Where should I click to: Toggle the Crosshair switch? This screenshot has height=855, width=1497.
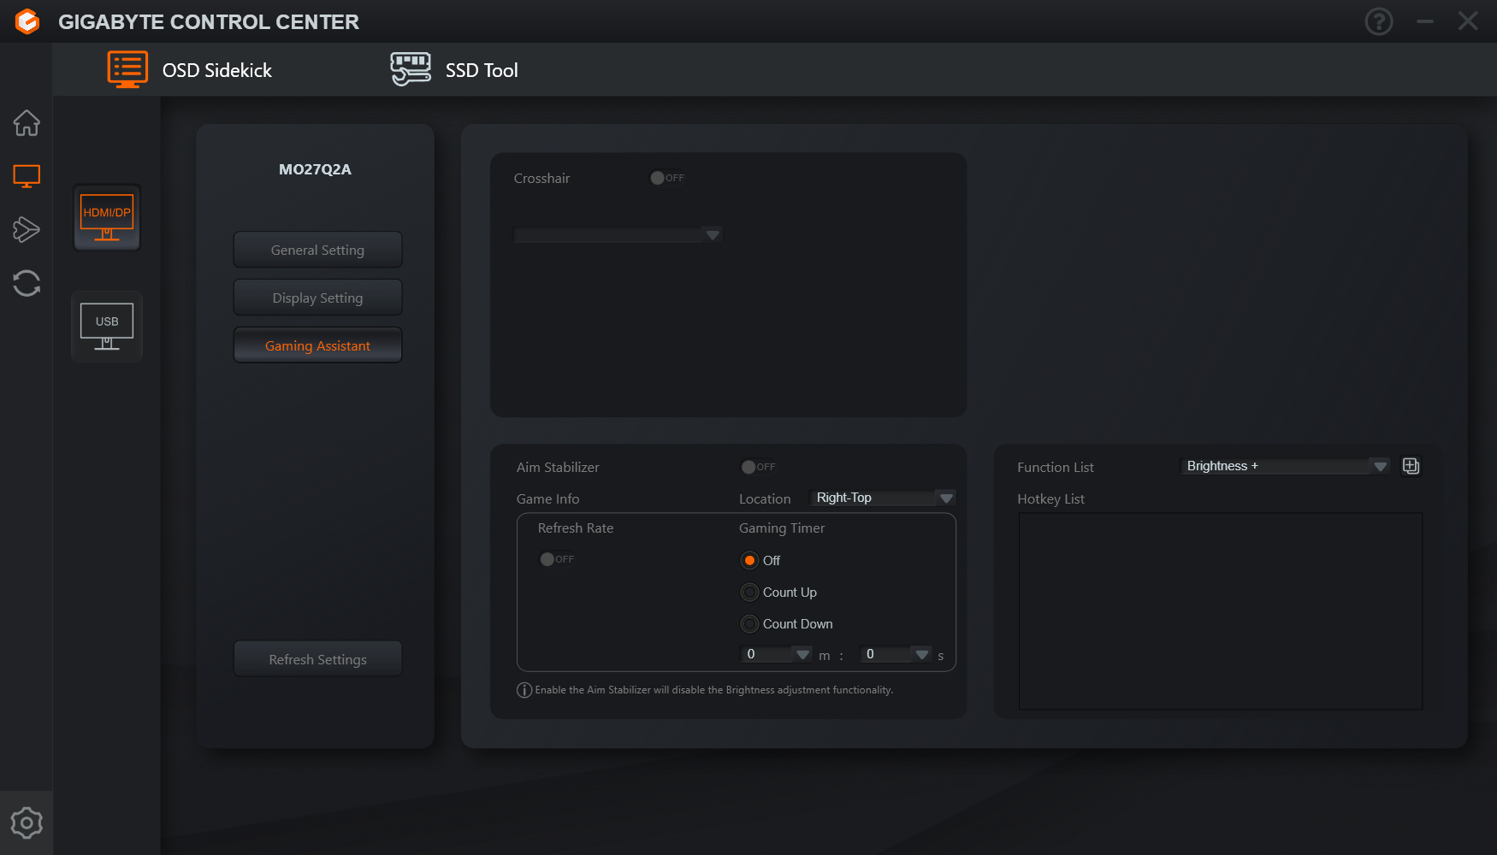coord(667,178)
